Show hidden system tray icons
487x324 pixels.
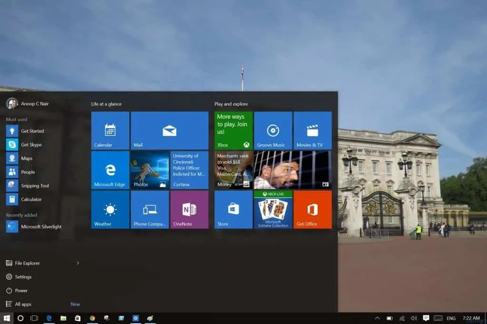pyautogui.click(x=377, y=318)
